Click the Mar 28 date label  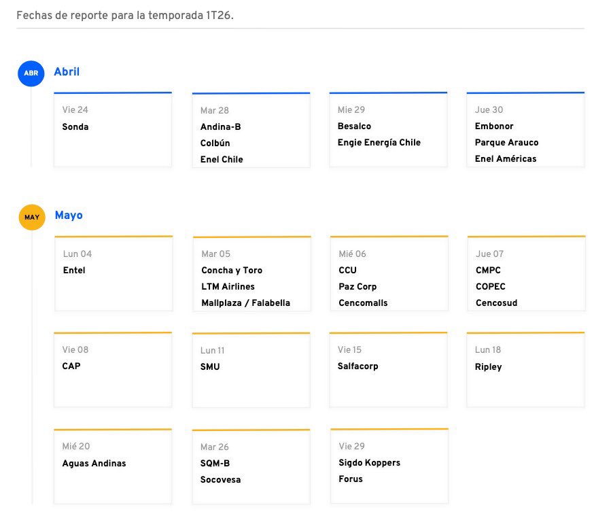214,110
